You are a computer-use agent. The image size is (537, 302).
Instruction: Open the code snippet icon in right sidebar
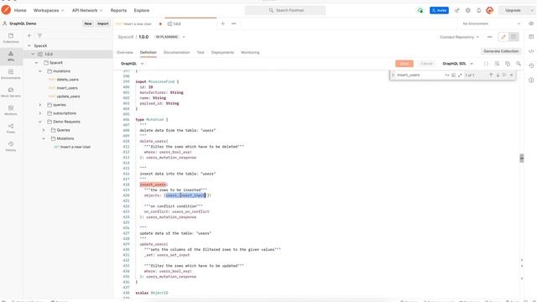(x=531, y=51)
